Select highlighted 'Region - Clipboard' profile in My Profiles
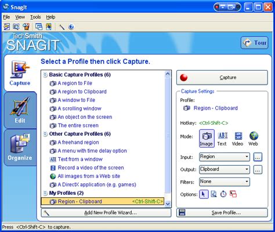The image size is (275, 232). click(103, 201)
